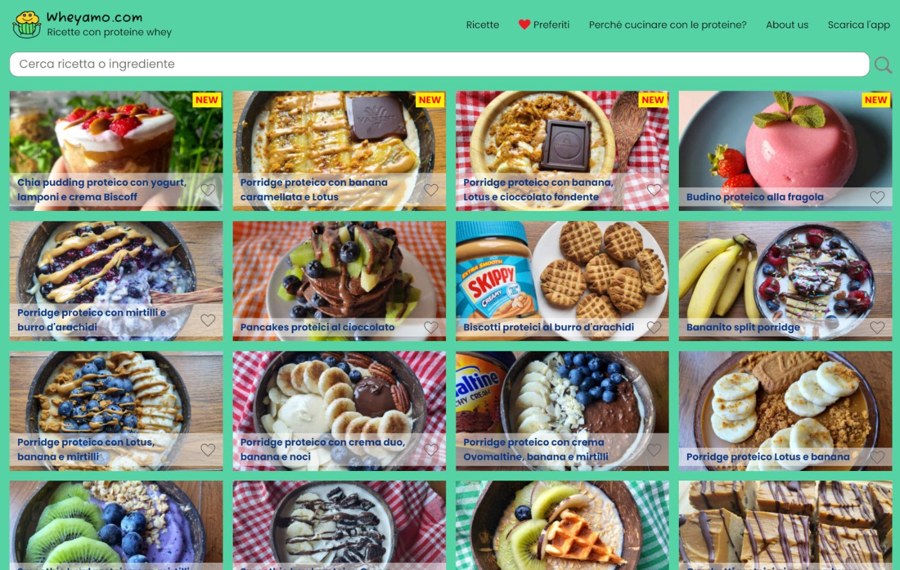Click the Wheyamo cupcake logo icon
The image size is (900, 570).
26,24
